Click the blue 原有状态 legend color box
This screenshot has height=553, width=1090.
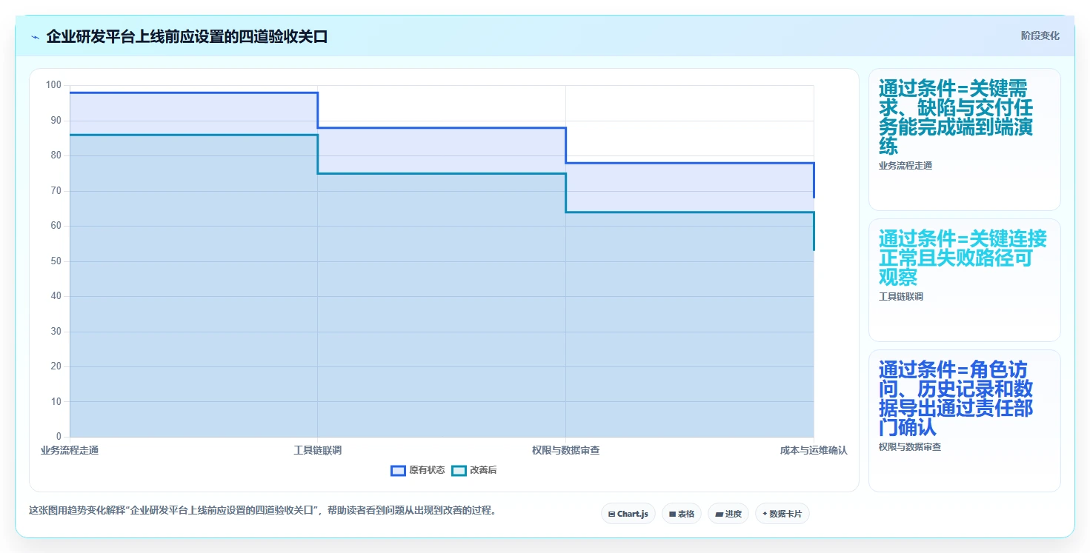(x=398, y=470)
